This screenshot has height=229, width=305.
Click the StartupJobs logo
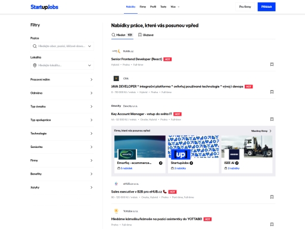click(x=44, y=7)
